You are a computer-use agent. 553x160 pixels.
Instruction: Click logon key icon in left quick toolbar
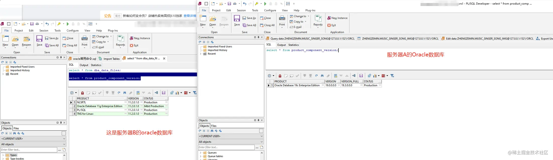tap(59, 24)
